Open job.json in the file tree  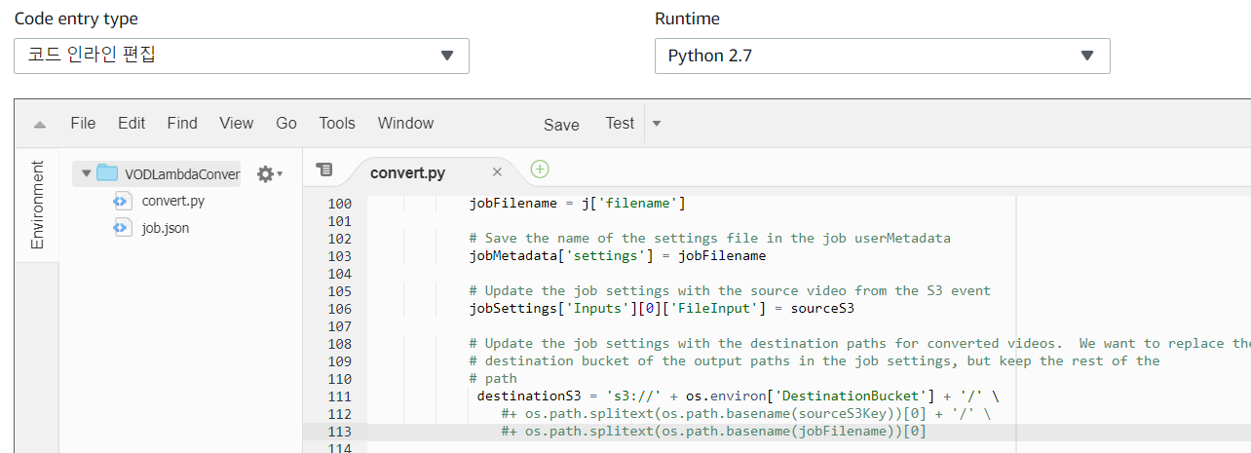pos(165,228)
